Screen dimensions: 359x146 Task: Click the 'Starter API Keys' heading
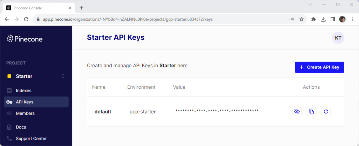[x=116, y=37]
